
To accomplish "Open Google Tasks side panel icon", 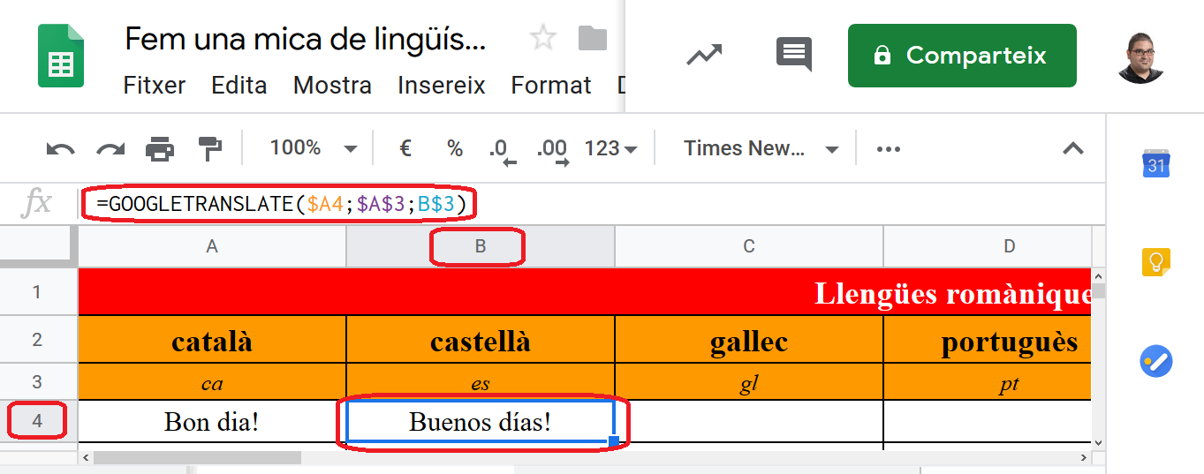I will 1155,362.
